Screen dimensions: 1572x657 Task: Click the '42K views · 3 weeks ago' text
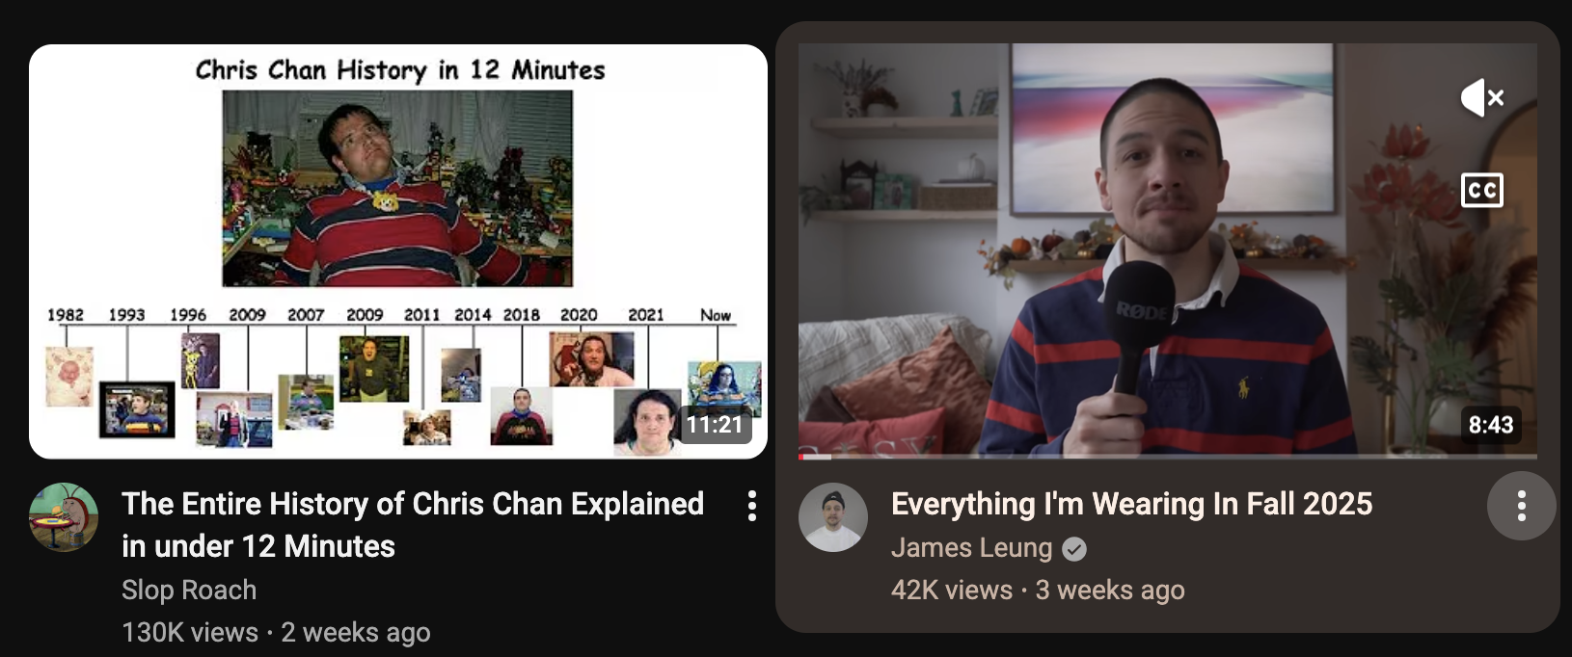[x=1038, y=590]
